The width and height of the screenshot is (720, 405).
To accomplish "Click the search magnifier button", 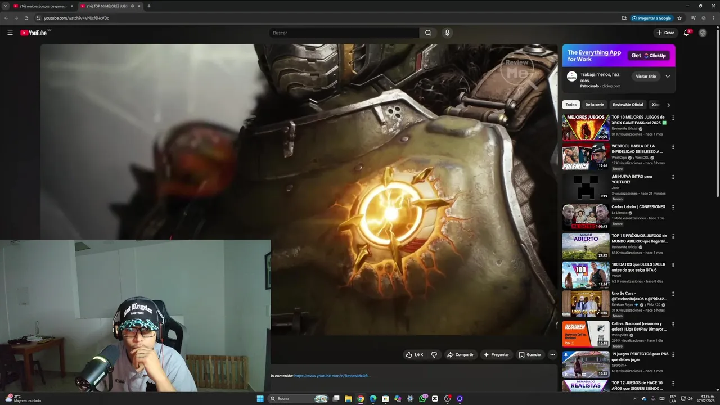I will click(428, 33).
